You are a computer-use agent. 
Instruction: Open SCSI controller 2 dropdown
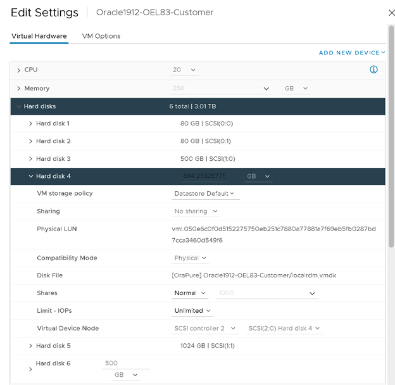tap(206, 329)
